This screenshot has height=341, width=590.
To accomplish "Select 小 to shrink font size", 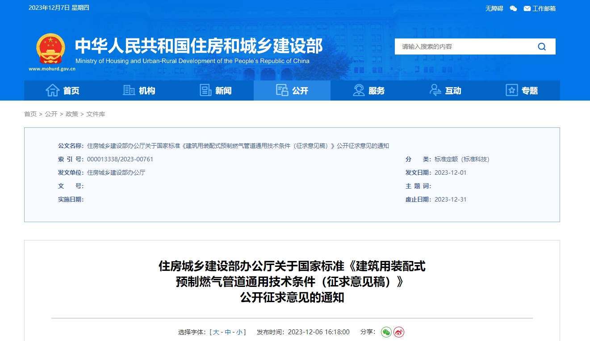I will tap(240, 332).
